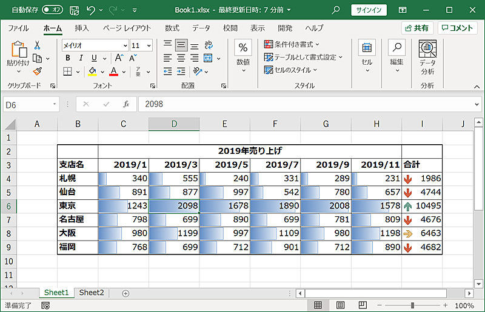Align text to the right
This screenshot has height=312, width=485.
tap(194, 58)
